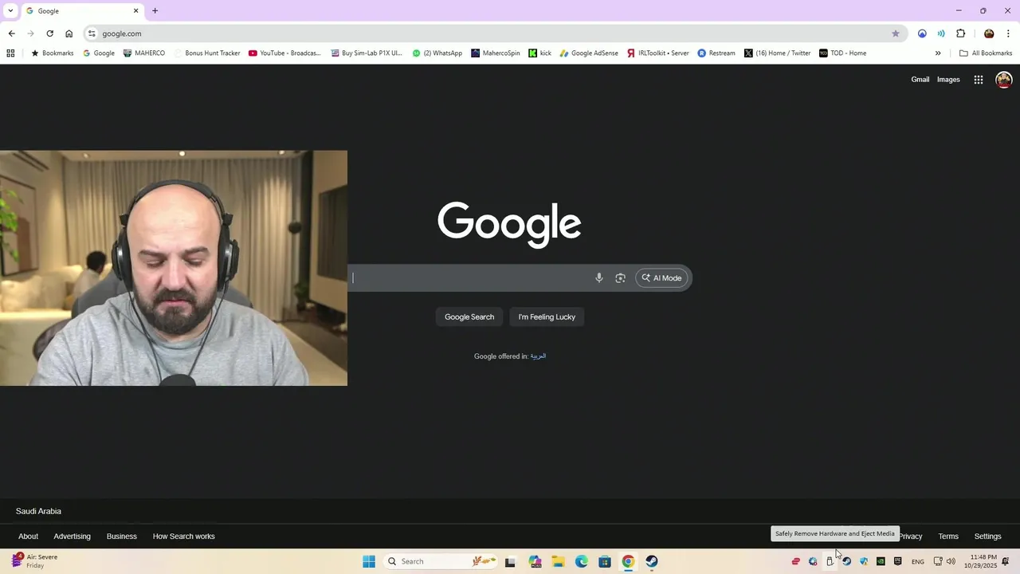The height and width of the screenshot is (574, 1020).
Task: Open the Chrome profile avatar in the toolbar
Action: point(989,33)
